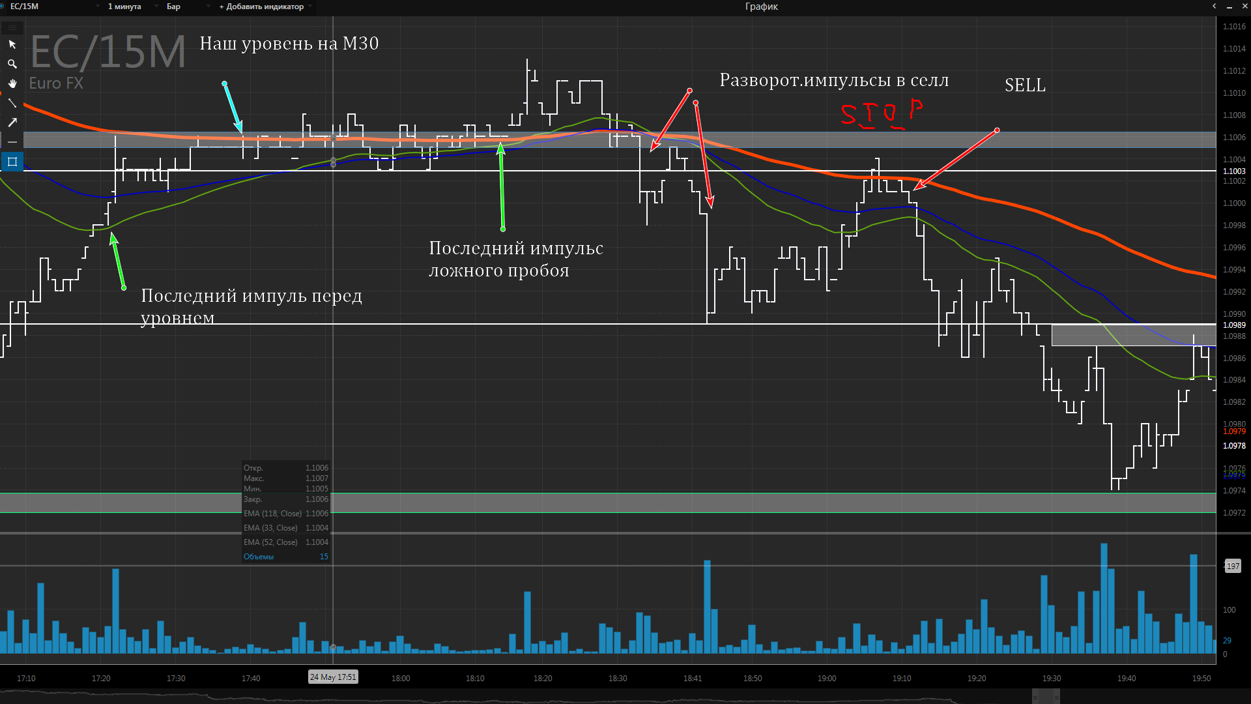Click 'Откр.' row in data box

[285, 468]
